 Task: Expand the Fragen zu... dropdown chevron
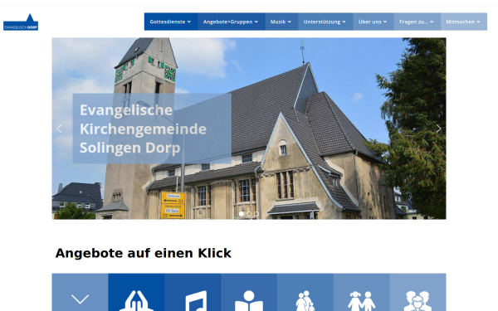pyautogui.click(x=432, y=22)
